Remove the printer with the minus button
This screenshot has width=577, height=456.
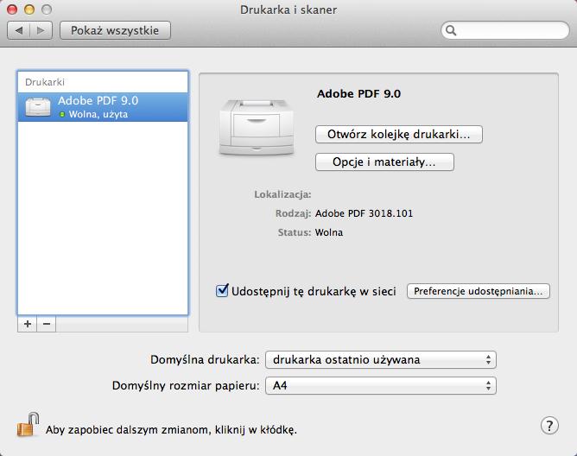click(47, 324)
